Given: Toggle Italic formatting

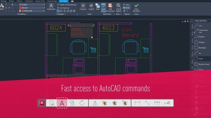Looking at the screenshot, I should (x=9, y=5).
